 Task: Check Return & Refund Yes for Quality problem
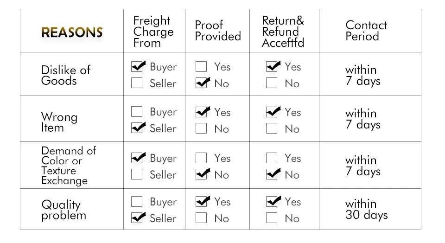click(272, 202)
